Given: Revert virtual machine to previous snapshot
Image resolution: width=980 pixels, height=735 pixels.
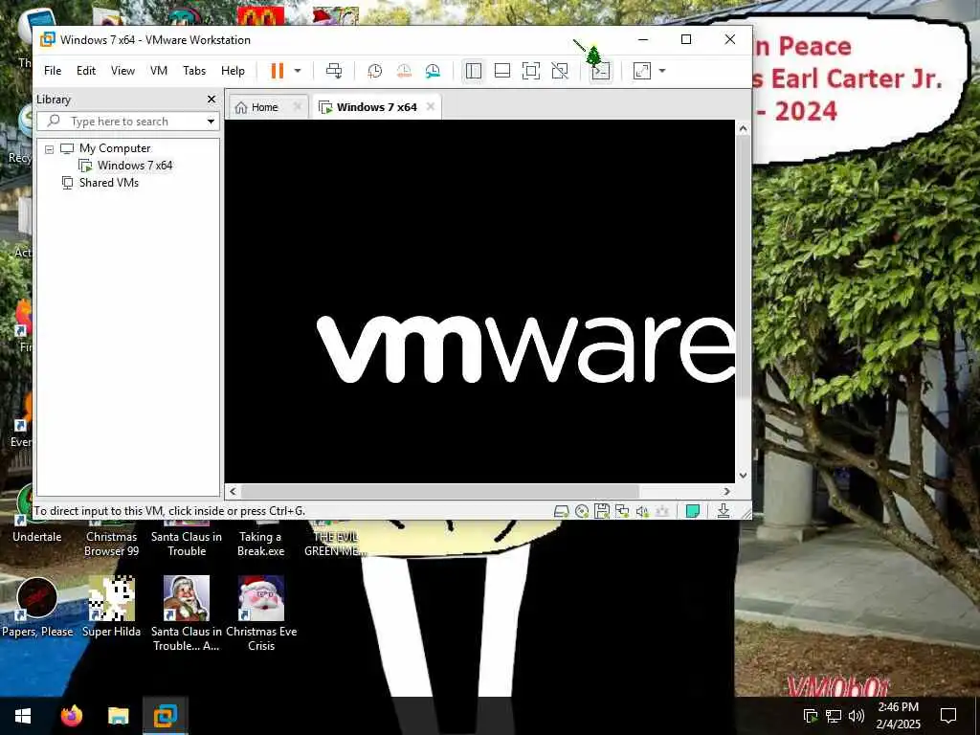Looking at the screenshot, I should click(x=404, y=71).
